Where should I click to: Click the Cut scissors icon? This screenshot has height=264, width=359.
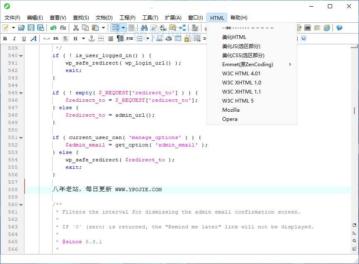[x=76, y=28]
